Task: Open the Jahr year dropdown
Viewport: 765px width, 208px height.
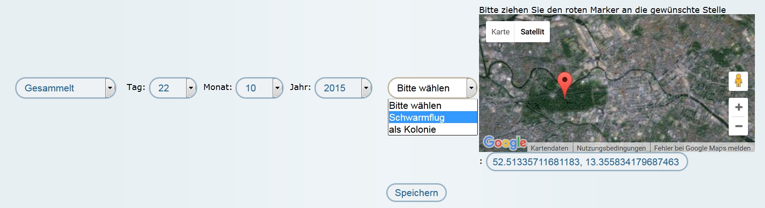Action: click(x=343, y=88)
